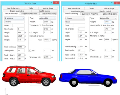Click C.G. distance field showing 1.403

pos(47,29)
